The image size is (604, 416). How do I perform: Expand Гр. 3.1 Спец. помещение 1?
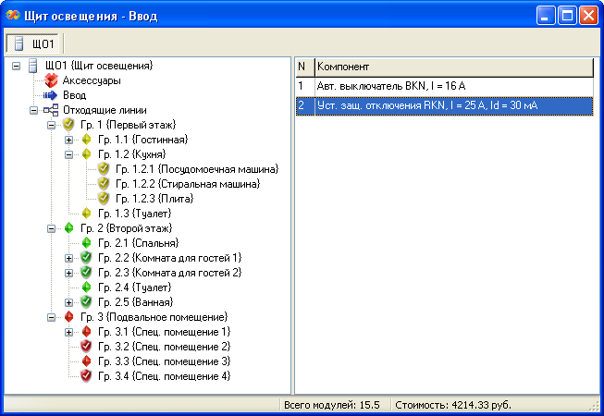(69, 332)
